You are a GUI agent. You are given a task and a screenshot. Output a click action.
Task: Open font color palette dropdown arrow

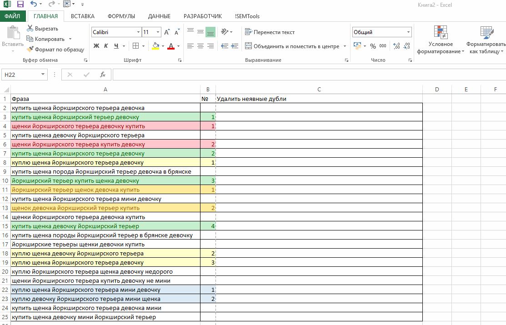179,46
